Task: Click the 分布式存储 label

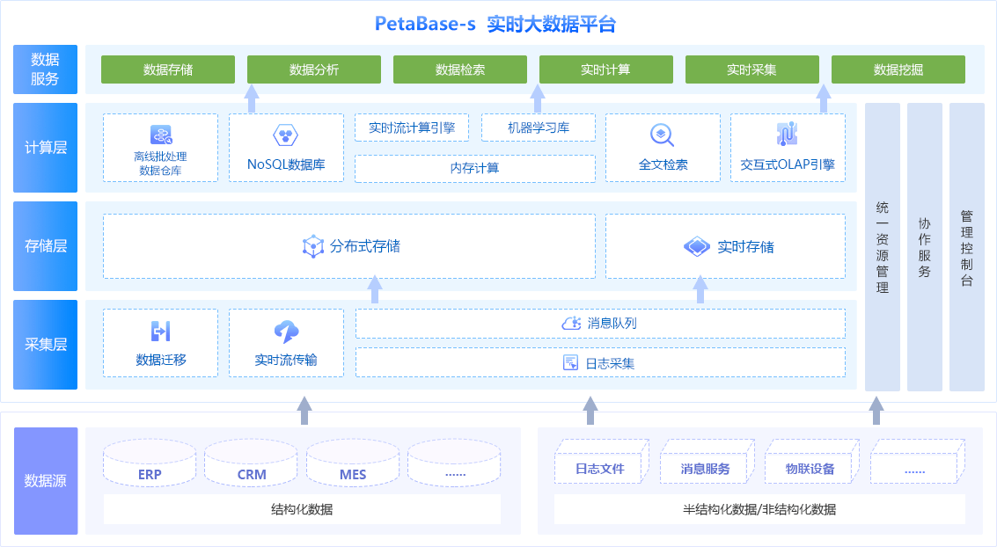Action: [x=365, y=246]
